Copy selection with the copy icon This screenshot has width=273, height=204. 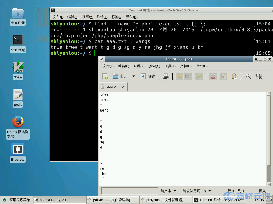[x=224, y=76]
